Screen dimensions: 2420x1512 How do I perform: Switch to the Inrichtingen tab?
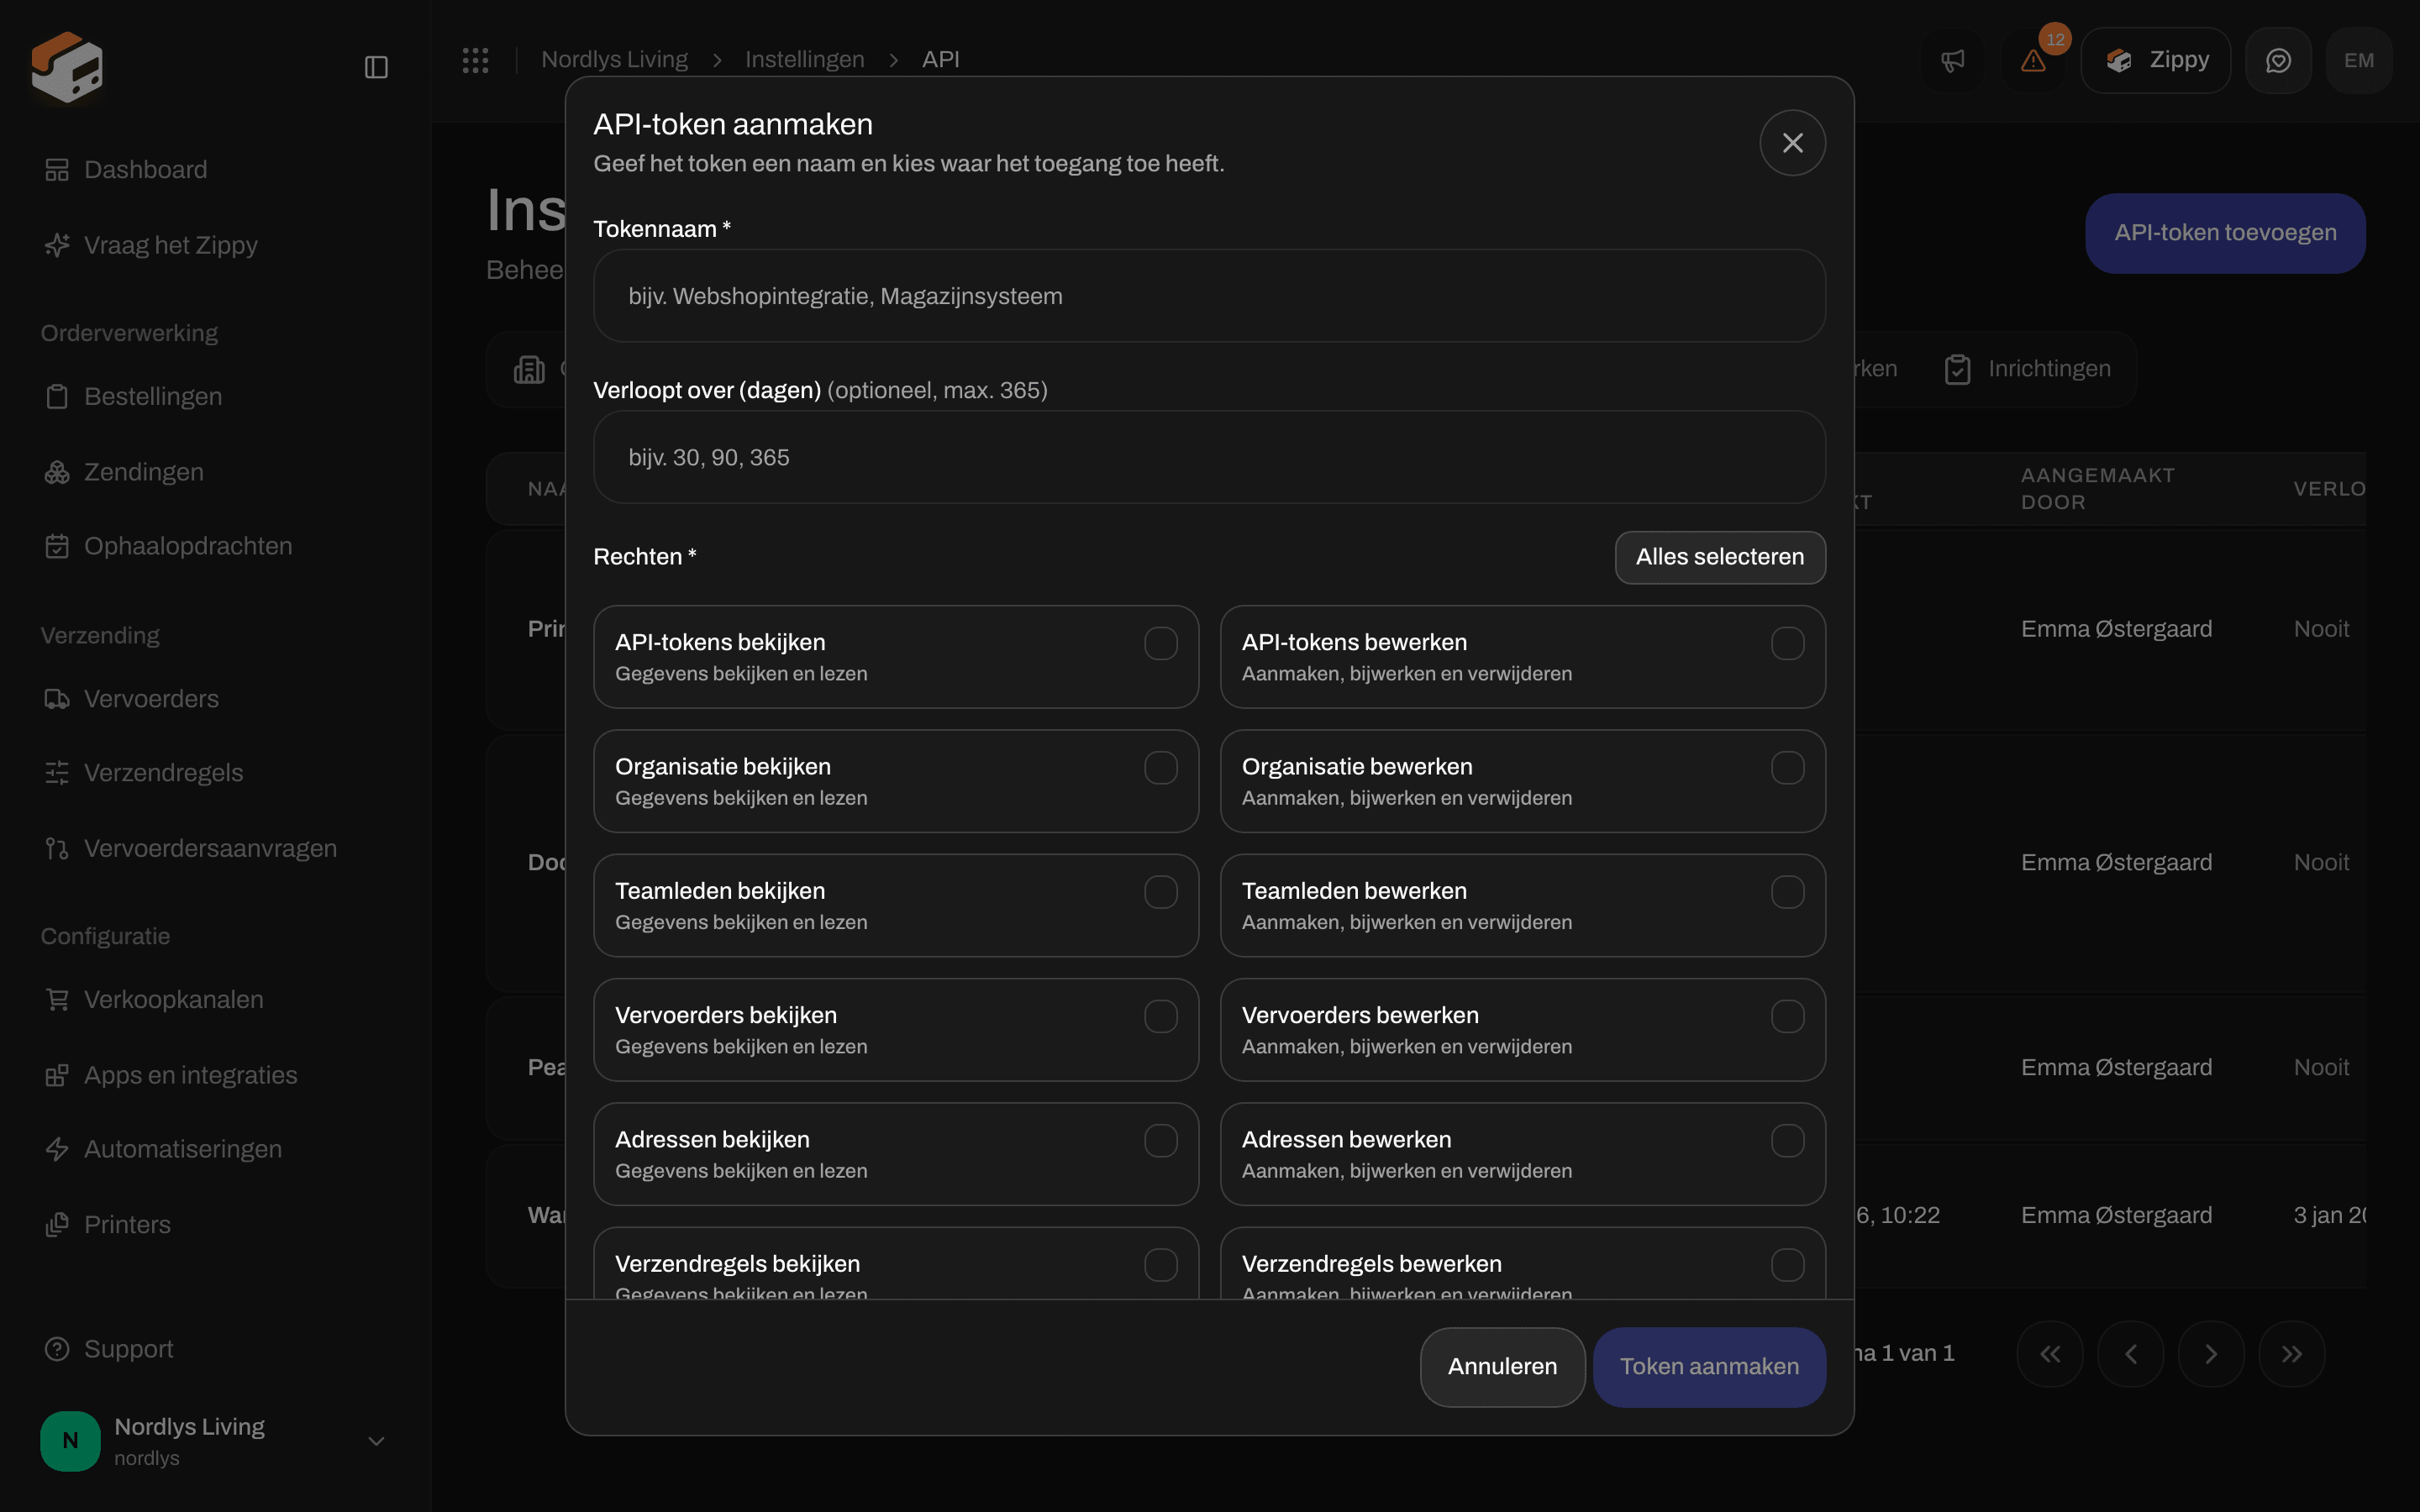[2028, 369]
